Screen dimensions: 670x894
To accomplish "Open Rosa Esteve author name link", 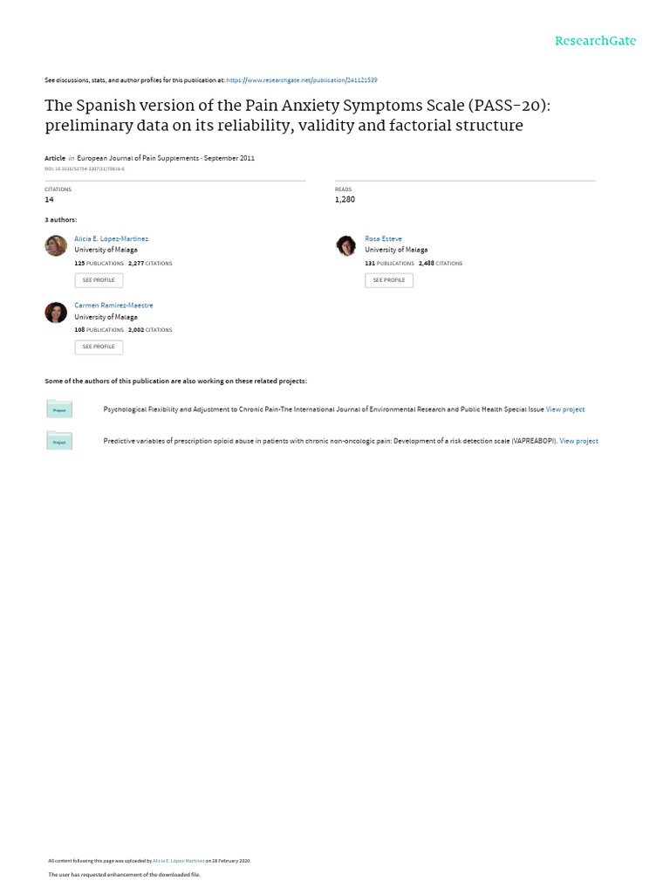I will pos(383,238).
